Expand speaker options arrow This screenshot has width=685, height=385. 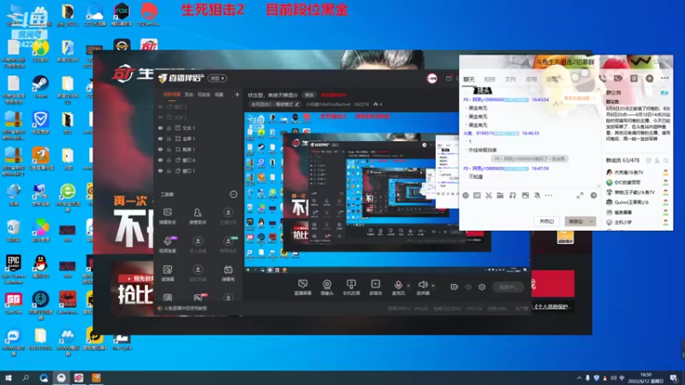(x=433, y=286)
